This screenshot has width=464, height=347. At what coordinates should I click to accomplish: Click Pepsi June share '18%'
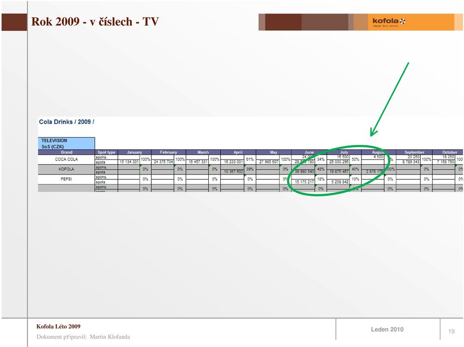(321, 179)
